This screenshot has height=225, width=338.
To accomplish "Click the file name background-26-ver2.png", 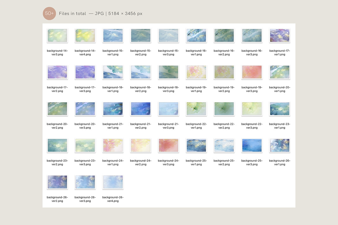I will coord(57,199).
